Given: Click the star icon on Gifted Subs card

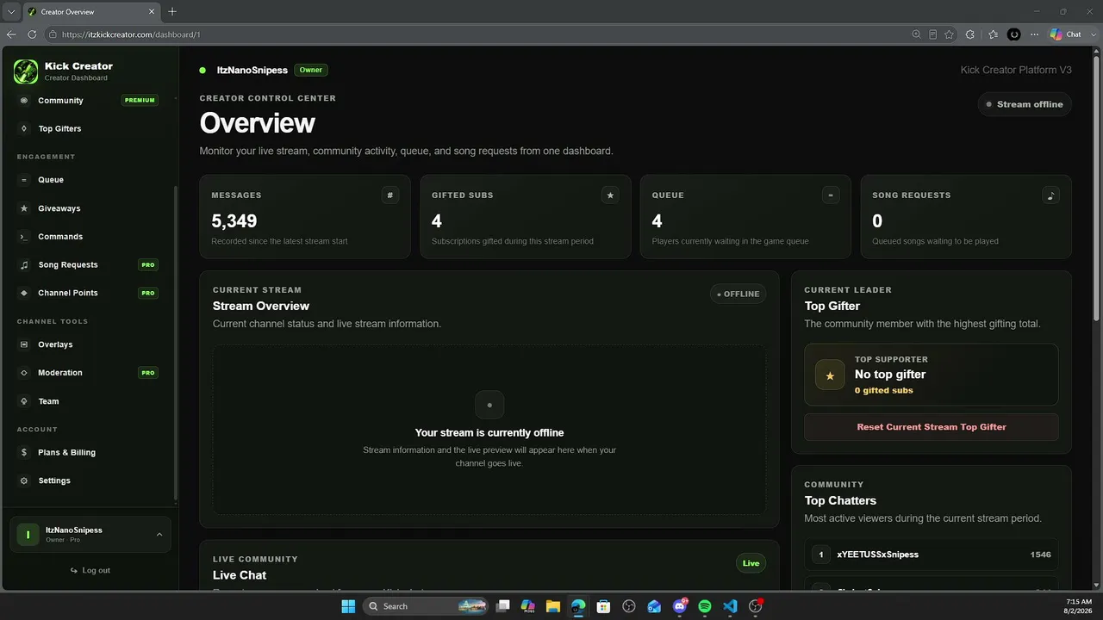Looking at the screenshot, I should (610, 195).
